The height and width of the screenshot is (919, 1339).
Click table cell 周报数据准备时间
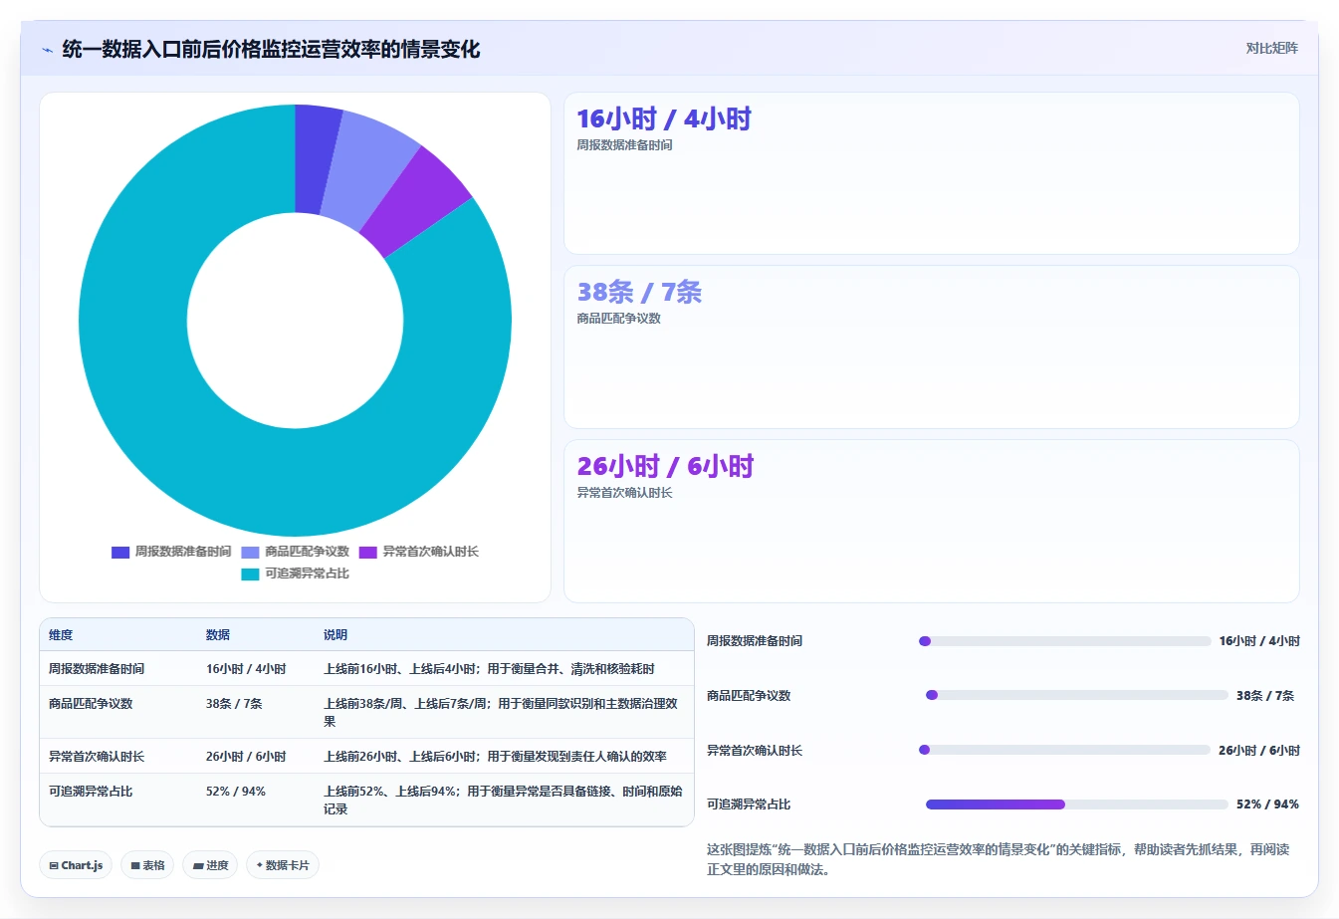(97, 669)
